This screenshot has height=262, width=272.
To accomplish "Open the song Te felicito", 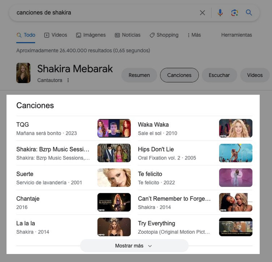I will (x=150, y=174).
